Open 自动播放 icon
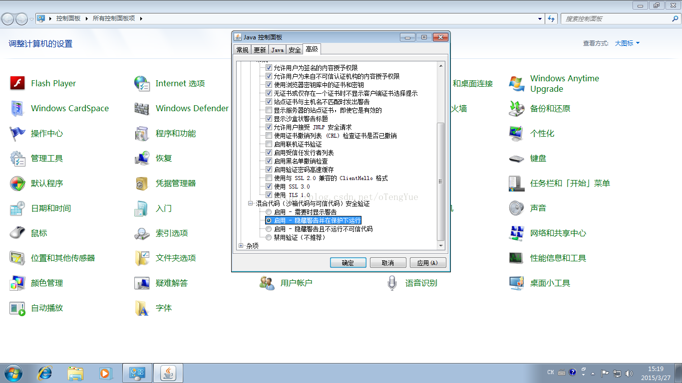 tap(17, 308)
